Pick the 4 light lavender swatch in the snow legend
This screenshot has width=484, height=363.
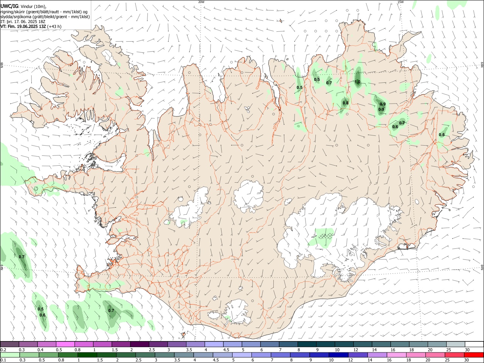[214, 344]
